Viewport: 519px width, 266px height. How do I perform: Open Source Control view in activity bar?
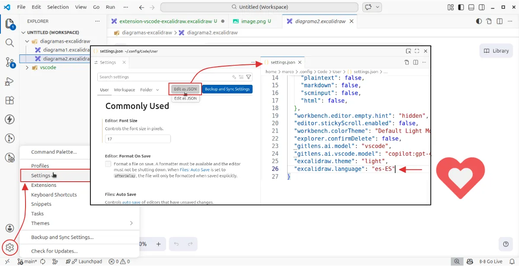[10, 62]
